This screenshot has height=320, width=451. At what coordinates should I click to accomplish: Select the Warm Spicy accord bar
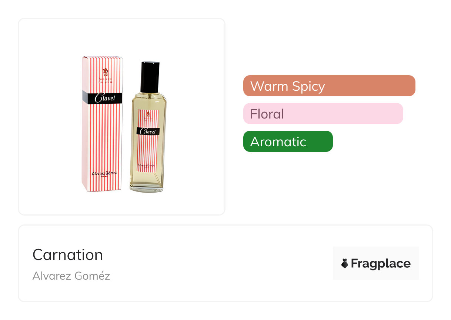pos(329,86)
